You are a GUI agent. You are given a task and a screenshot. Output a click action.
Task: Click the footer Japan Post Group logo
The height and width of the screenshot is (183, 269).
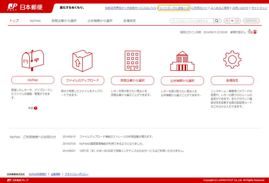point(18,180)
